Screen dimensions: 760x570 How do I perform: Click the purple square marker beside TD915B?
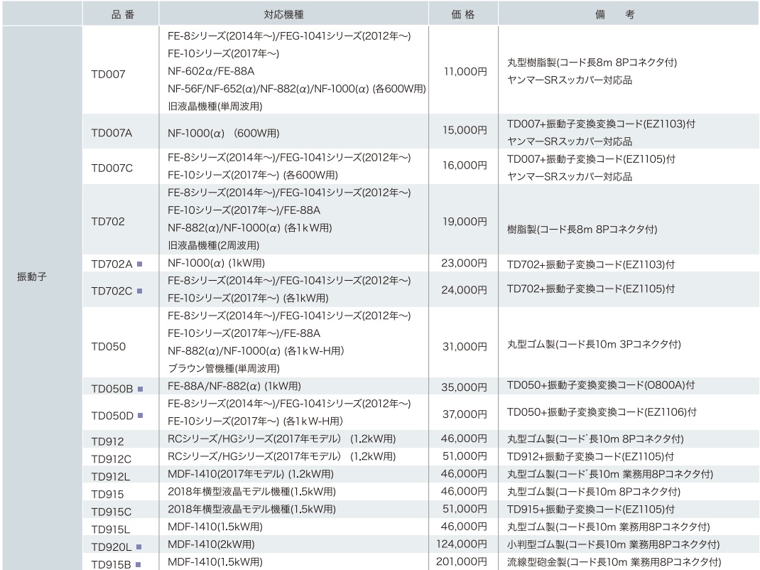tap(139, 564)
